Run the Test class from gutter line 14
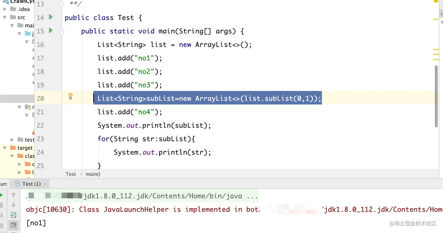443x233 pixels. (x=51, y=17)
